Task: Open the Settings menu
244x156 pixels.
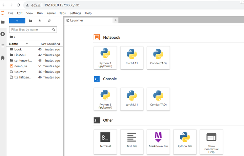Action: click(75, 13)
